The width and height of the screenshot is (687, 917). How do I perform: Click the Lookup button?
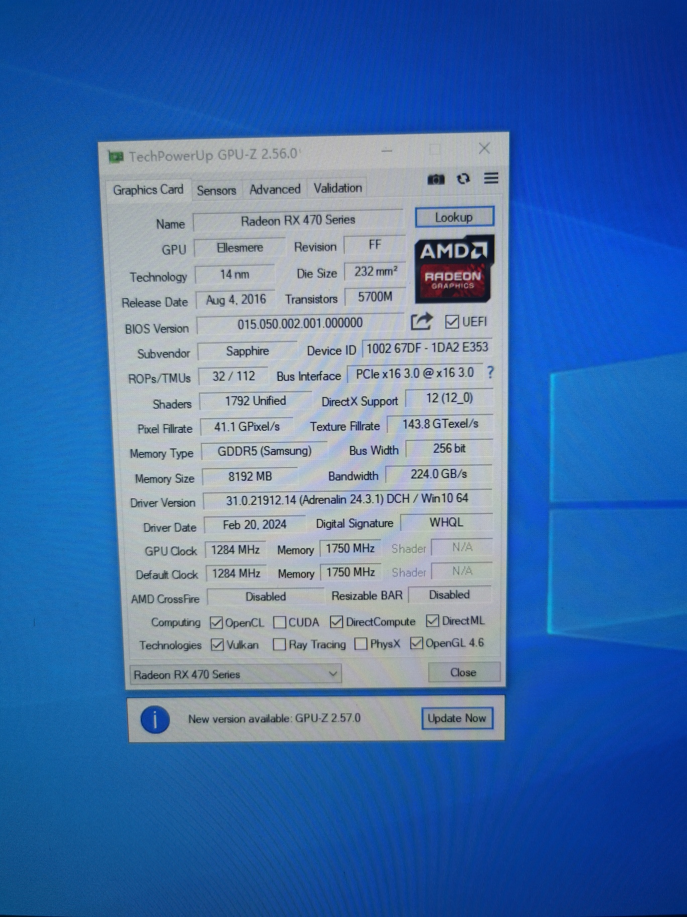pyautogui.click(x=454, y=217)
